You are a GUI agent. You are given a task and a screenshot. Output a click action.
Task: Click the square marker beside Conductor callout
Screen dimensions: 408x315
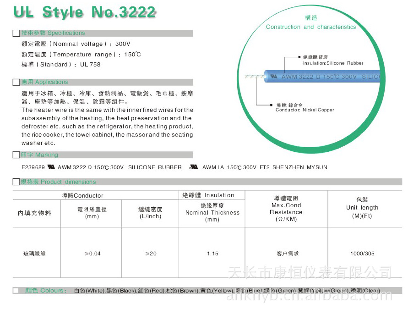point(271,105)
